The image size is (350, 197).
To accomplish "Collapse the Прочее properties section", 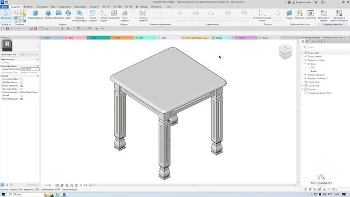I will pyautogui.click(x=38, y=76).
